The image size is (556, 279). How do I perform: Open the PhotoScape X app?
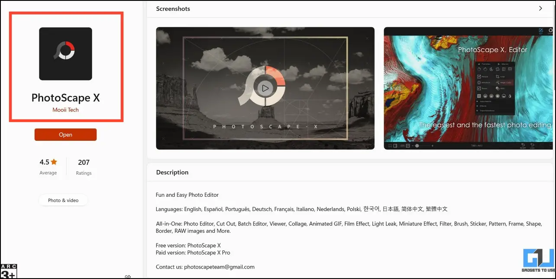[x=65, y=135]
